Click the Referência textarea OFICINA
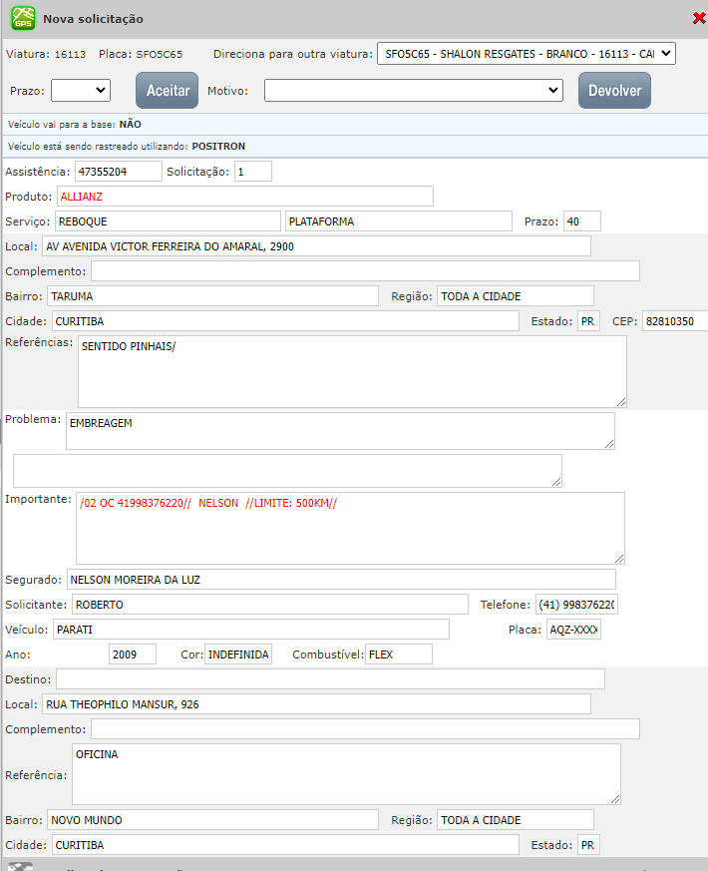The width and height of the screenshot is (708, 871). pyautogui.click(x=346, y=774)
